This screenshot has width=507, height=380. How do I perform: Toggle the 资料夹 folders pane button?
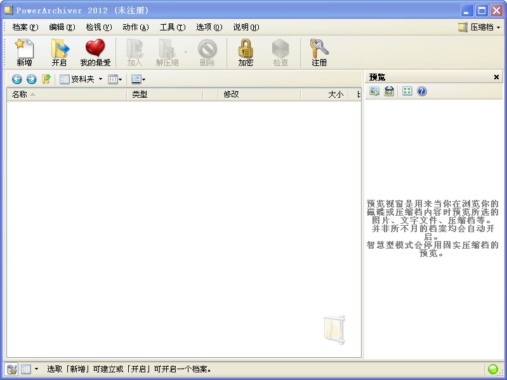pos(77,79)
